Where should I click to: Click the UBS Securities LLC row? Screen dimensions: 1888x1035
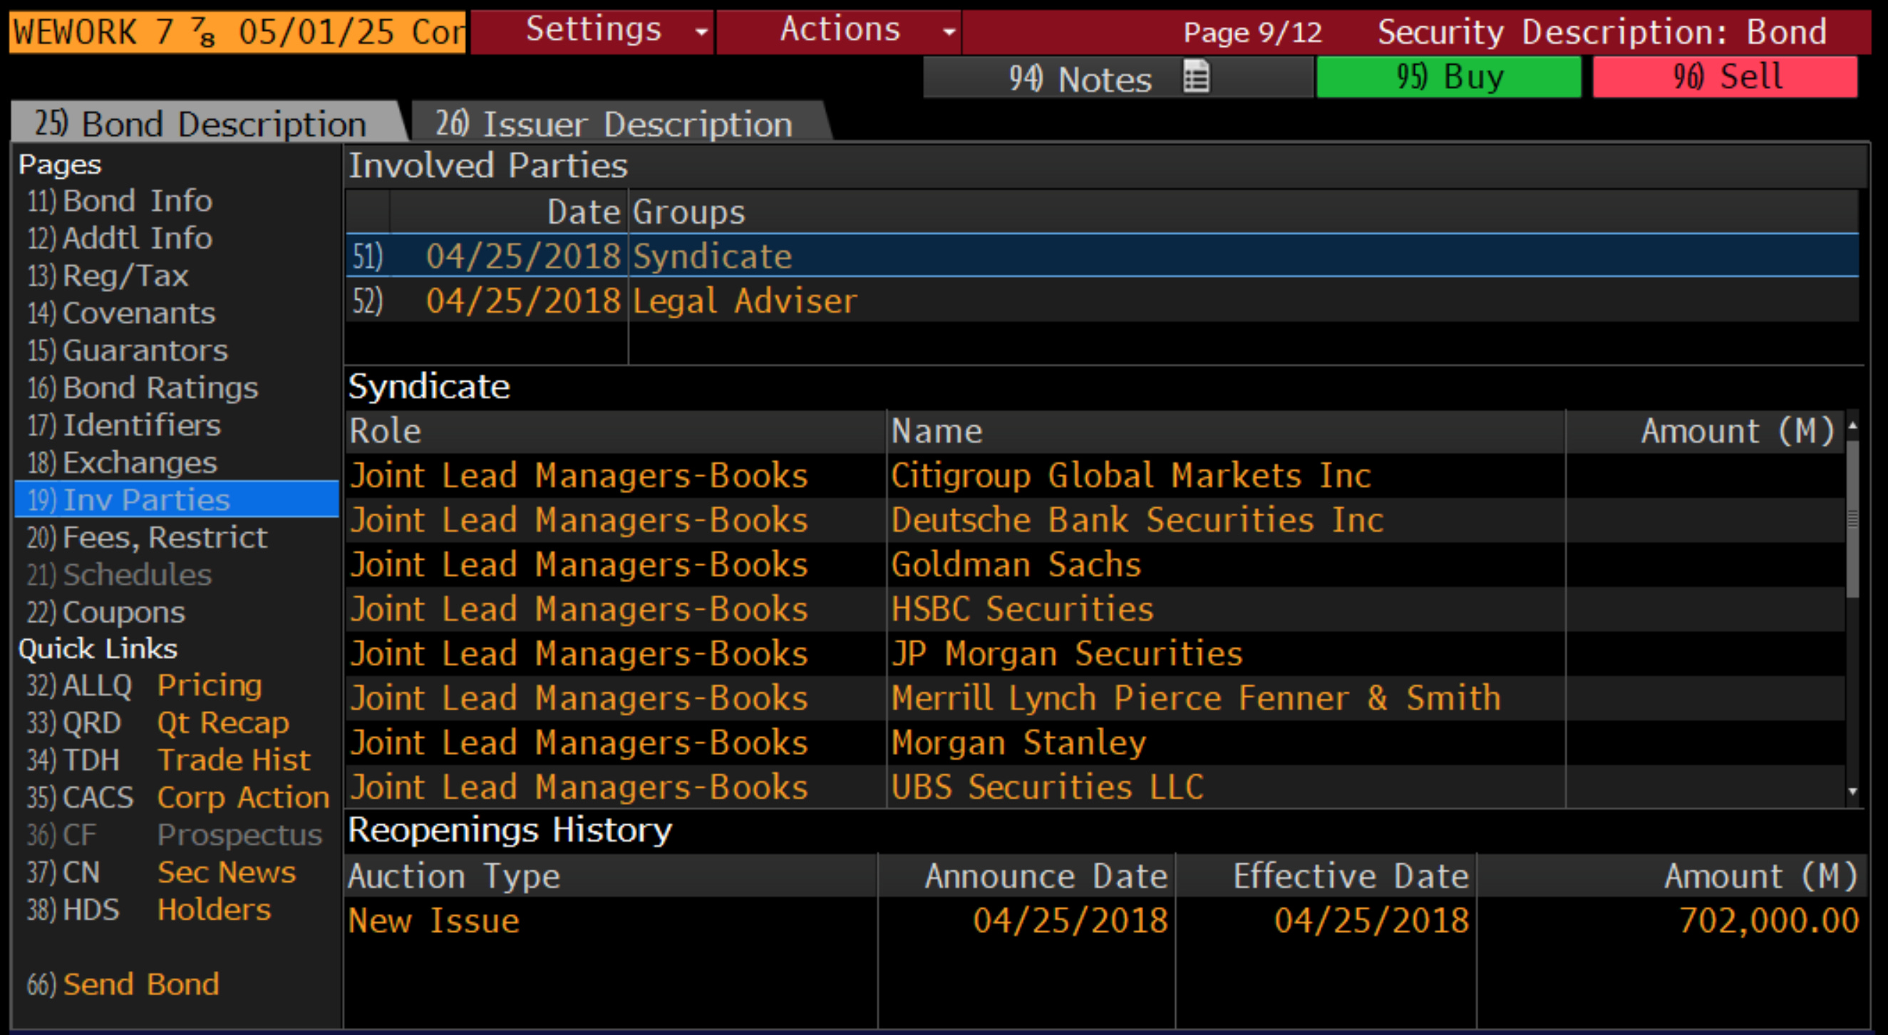1095,787
